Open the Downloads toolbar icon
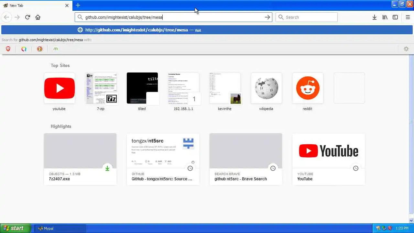 pyautogui.click(x=375, y=17)
